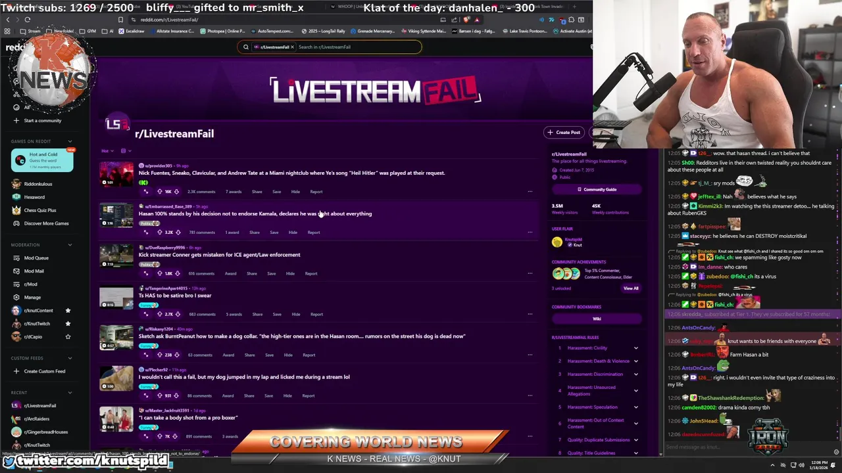Collapse the Custom Feeds section

pos(70,358)
